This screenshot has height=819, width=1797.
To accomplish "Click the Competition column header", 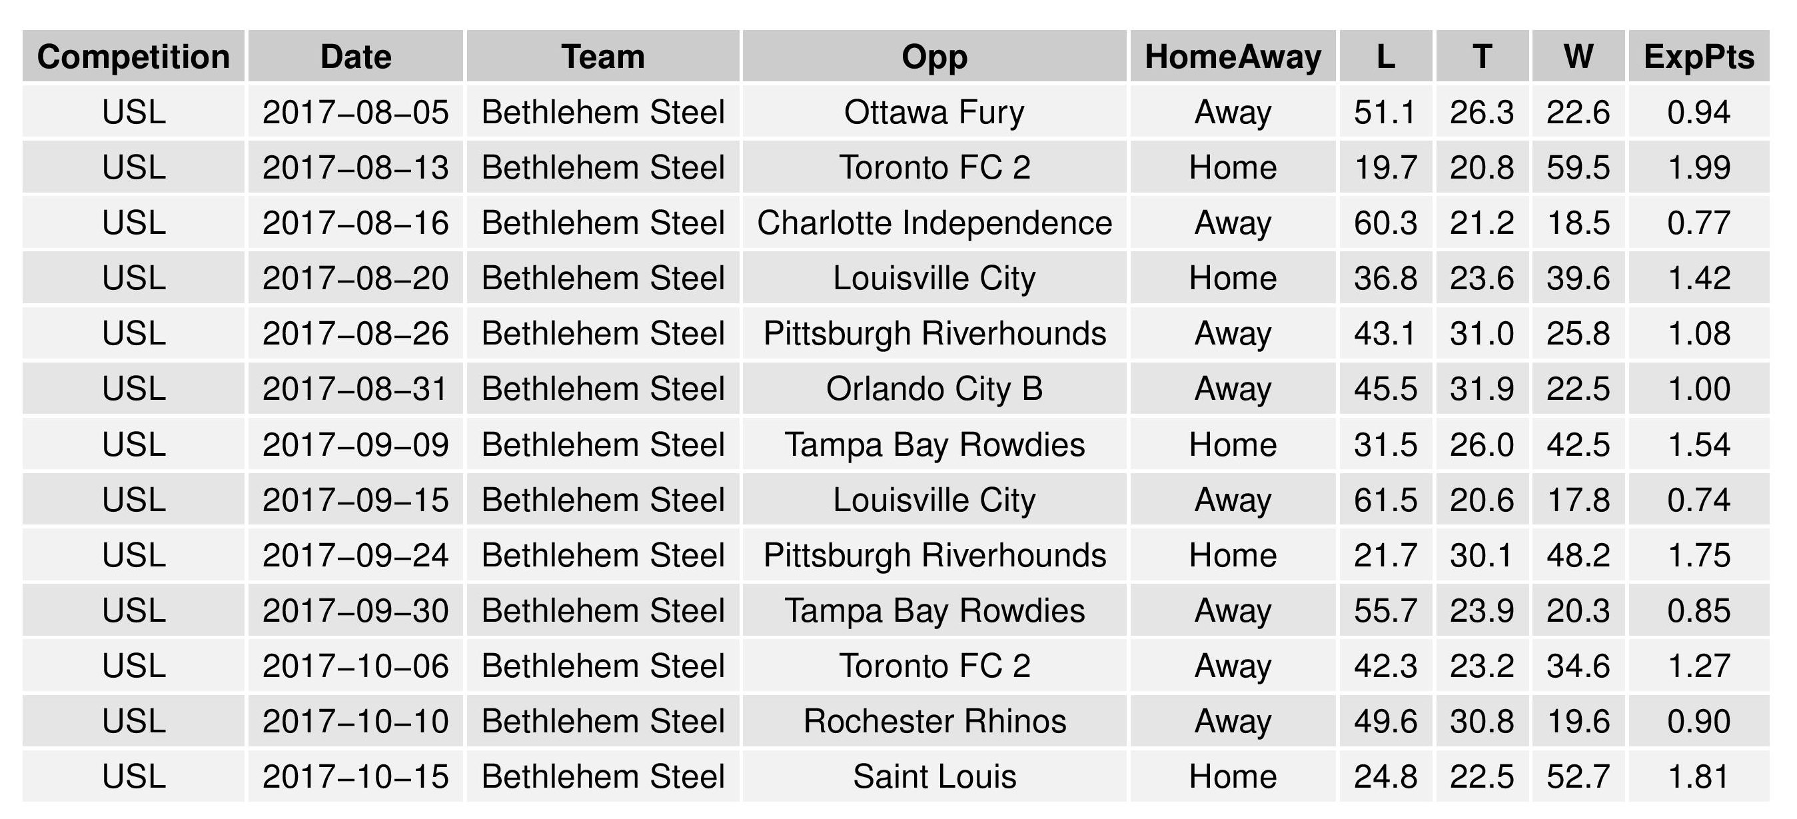I will point(133,57).
